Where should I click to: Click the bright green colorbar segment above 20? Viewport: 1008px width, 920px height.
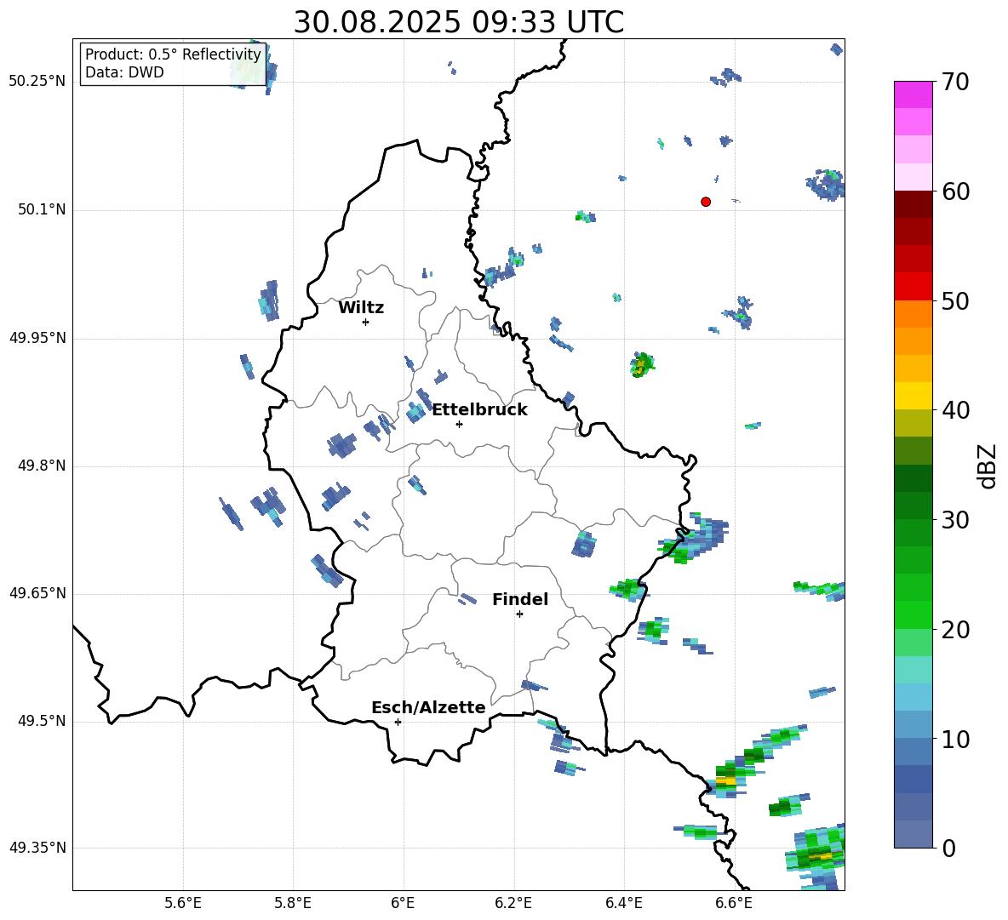tap(913, 614)
